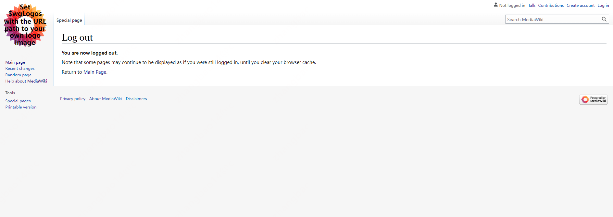Open the Talk link in header

(532, 6)
